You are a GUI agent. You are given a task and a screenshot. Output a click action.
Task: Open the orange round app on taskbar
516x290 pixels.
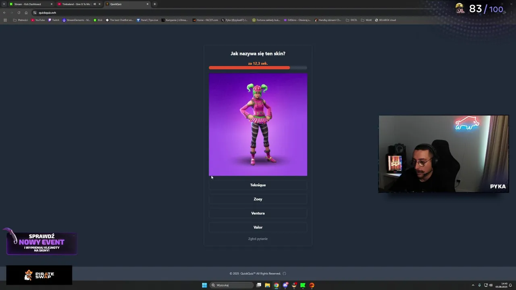(312, 285)
